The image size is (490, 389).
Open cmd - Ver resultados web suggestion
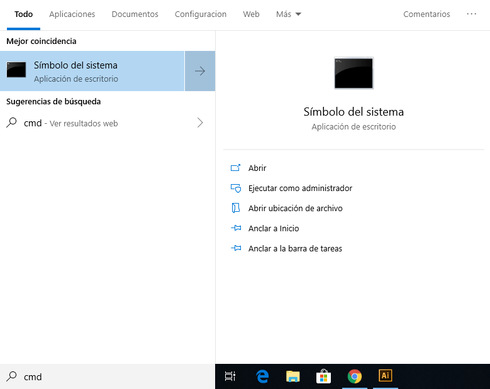coord(108,123)
